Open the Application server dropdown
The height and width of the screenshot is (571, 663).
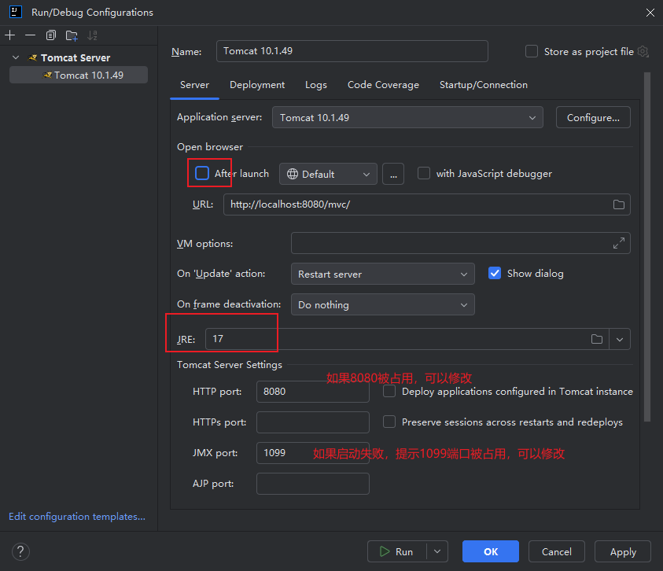(407, 117)
